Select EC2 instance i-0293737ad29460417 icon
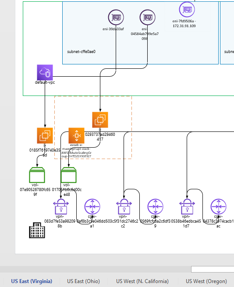This screenshot has height=287, width=234. 100,120
